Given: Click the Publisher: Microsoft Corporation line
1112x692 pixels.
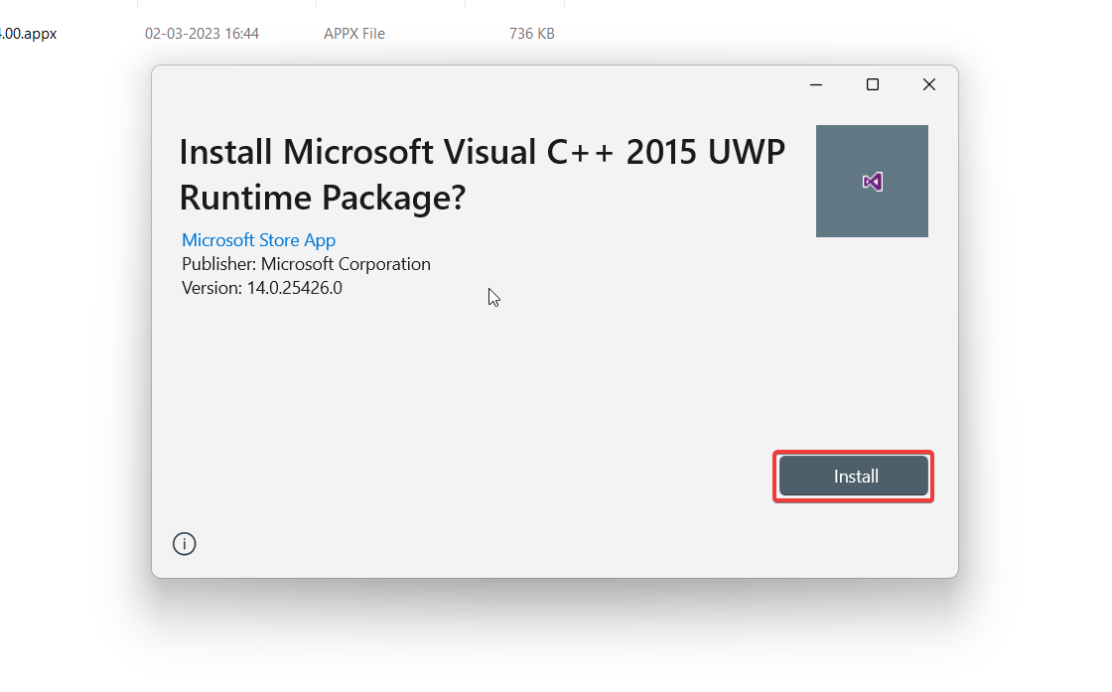Looking at the screenshot, I should (x=306, y=263).
